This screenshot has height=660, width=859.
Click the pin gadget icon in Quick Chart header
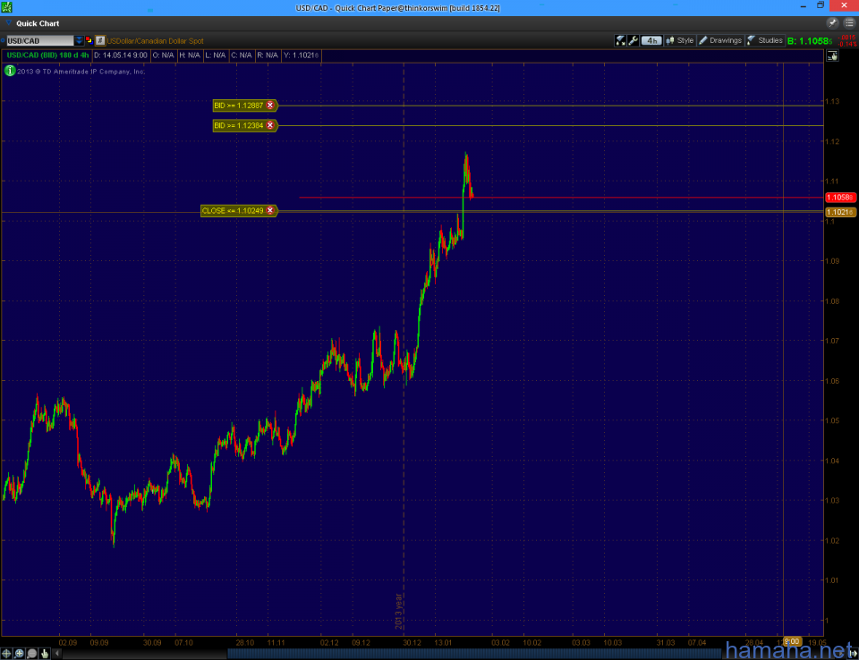(x=833, y=23)
